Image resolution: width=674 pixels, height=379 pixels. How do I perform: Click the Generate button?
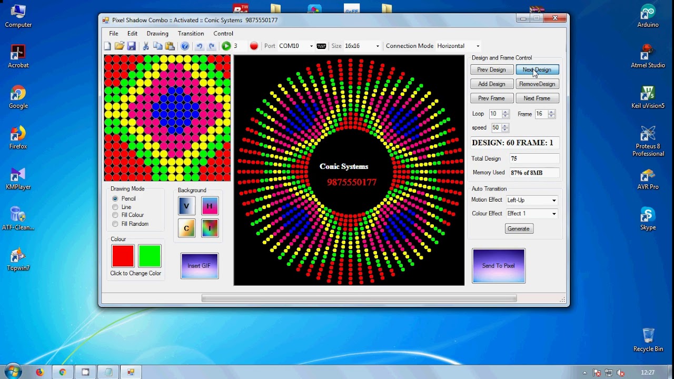(x=519, y=228)
